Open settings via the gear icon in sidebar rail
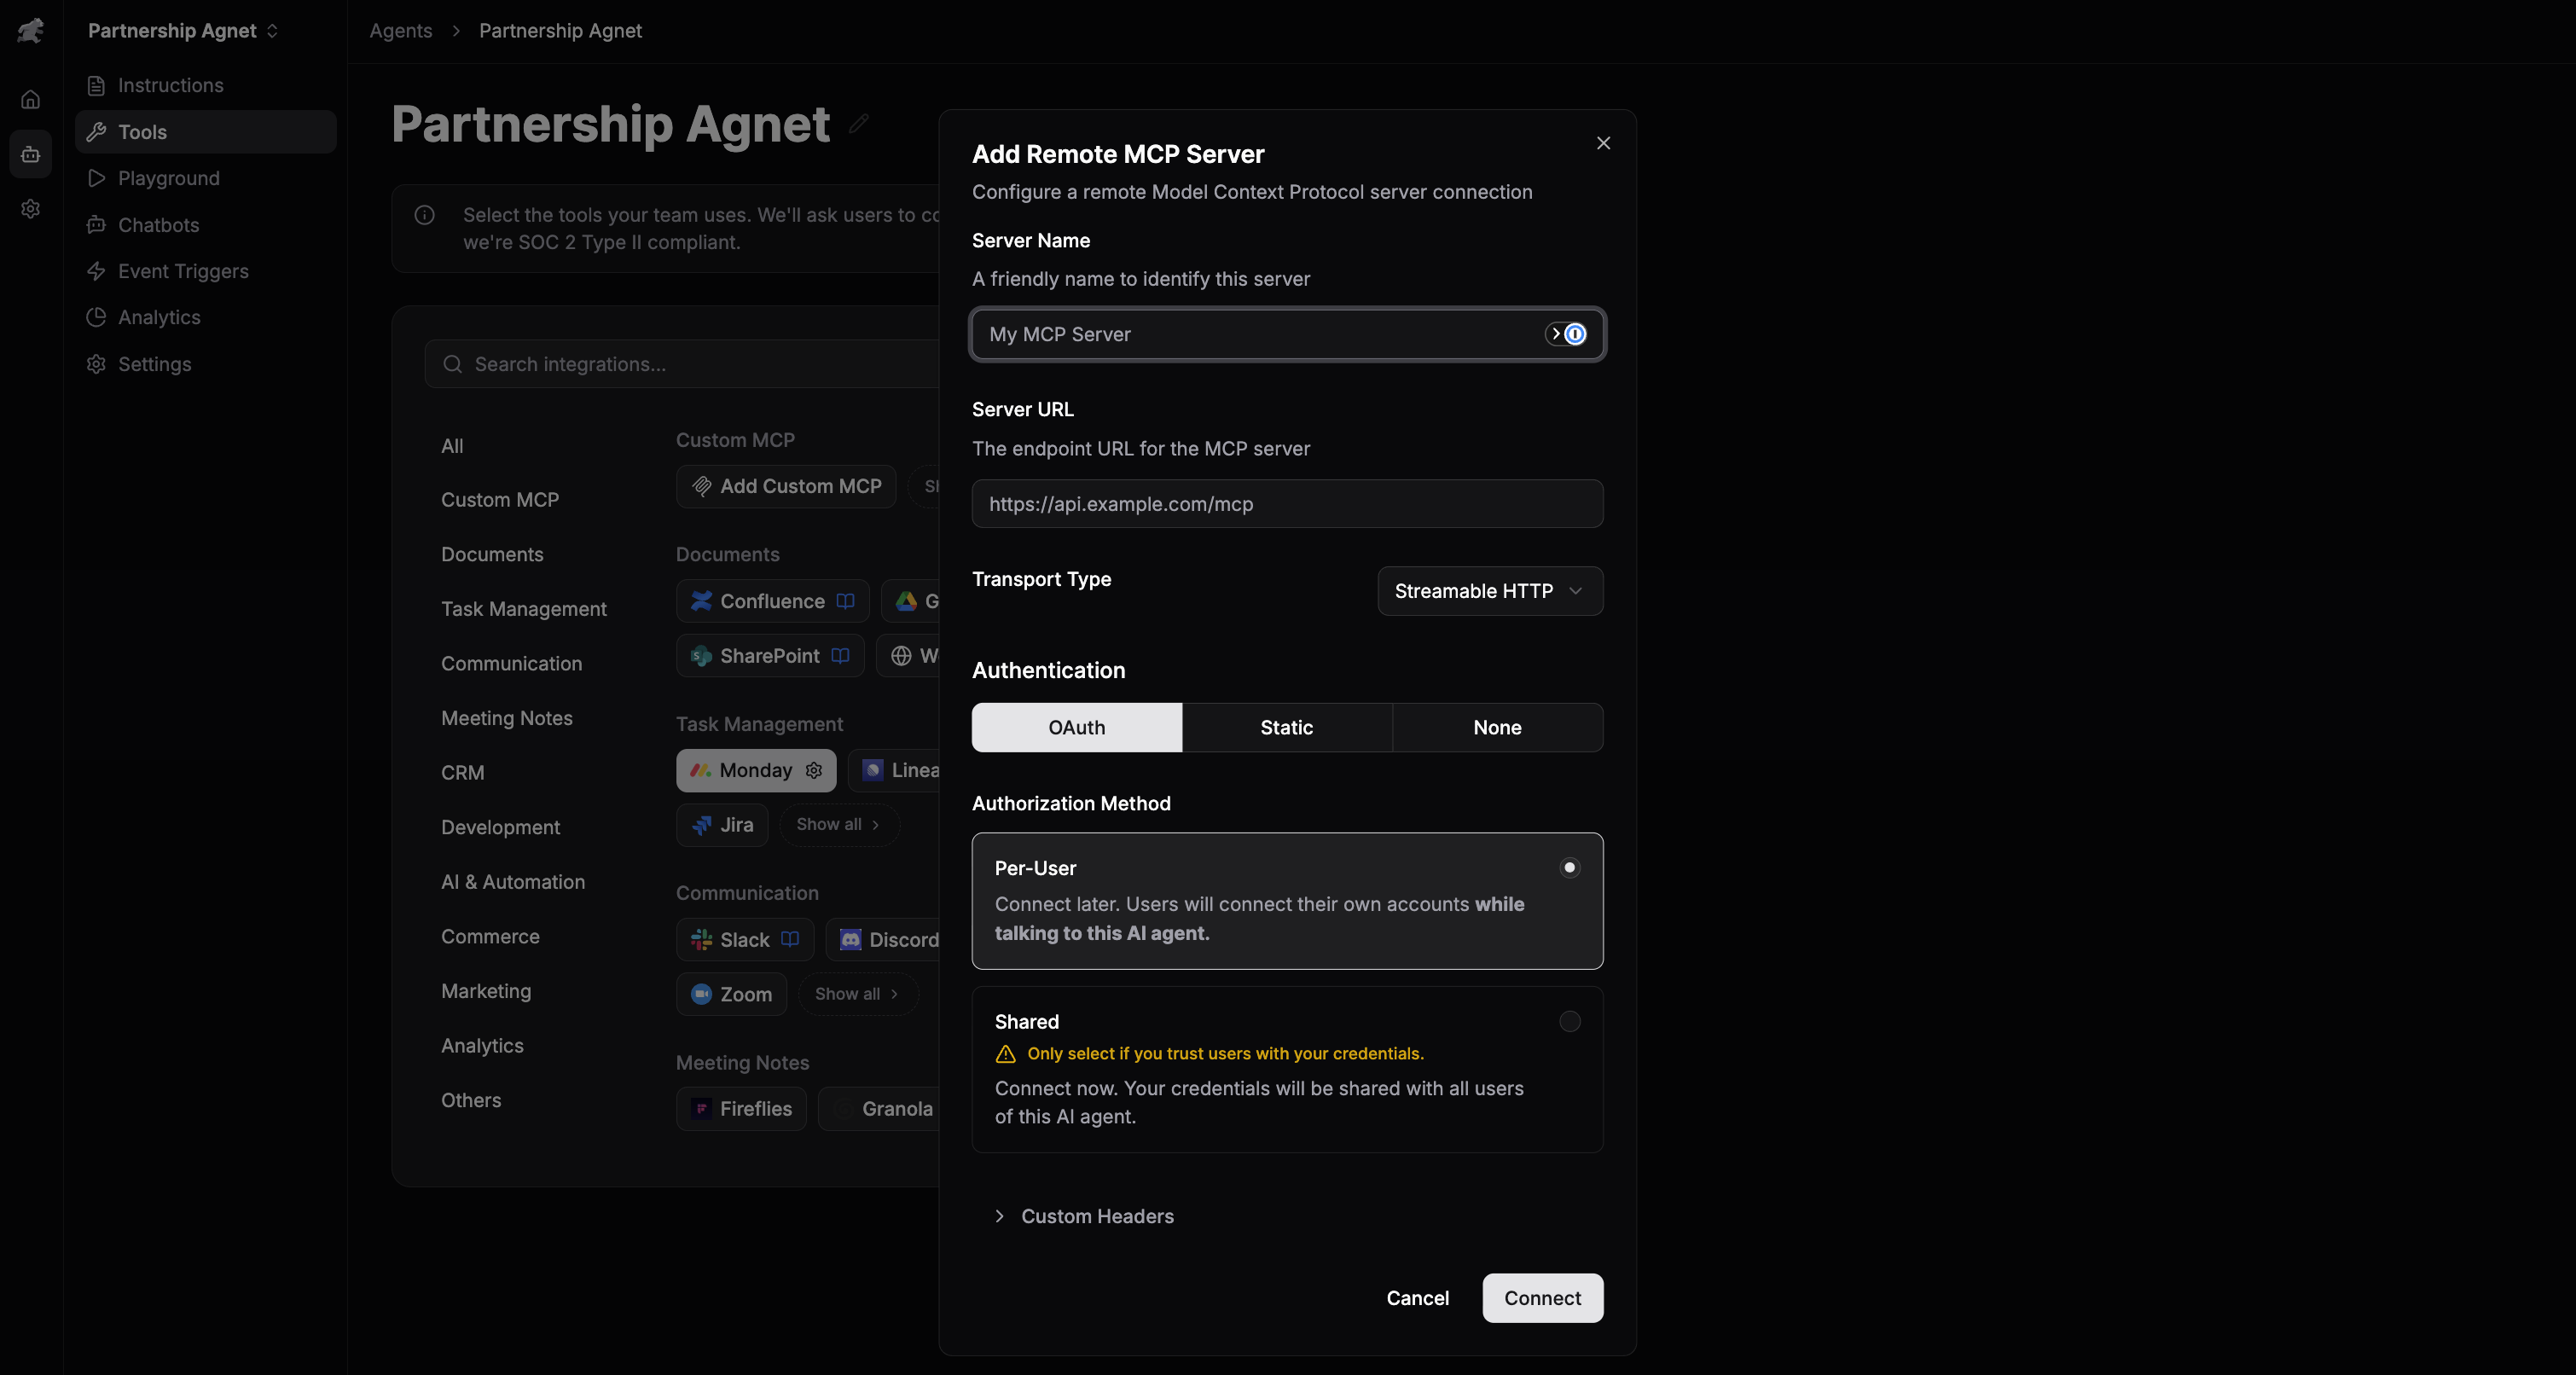The image size is (2576, 1375). pos(30,208)
